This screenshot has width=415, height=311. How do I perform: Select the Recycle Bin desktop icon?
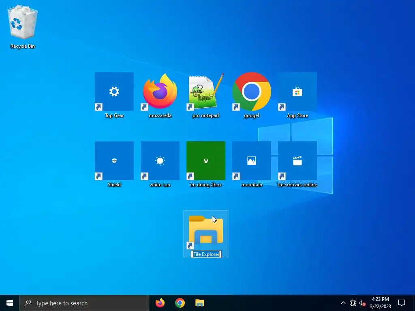23,23
